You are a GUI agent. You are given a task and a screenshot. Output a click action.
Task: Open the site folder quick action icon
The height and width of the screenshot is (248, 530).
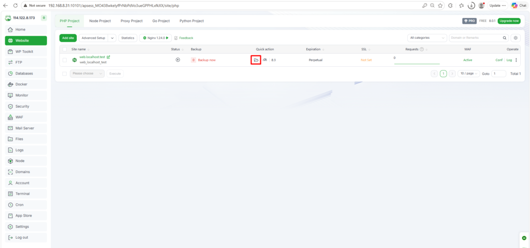[256, 60]
